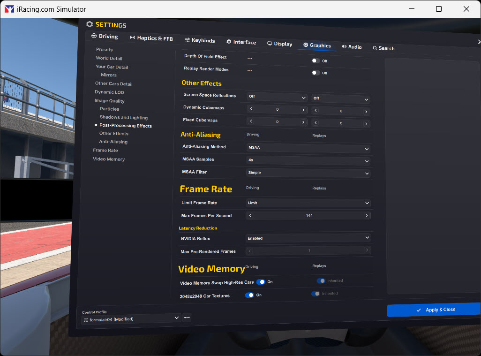Click the steering wheel icon beside Driving
The width and height of the screenshot is (481, 356).
94,36
